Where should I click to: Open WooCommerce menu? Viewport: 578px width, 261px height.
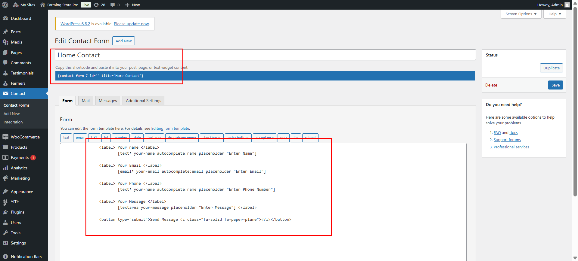click(x=24, y=137)
